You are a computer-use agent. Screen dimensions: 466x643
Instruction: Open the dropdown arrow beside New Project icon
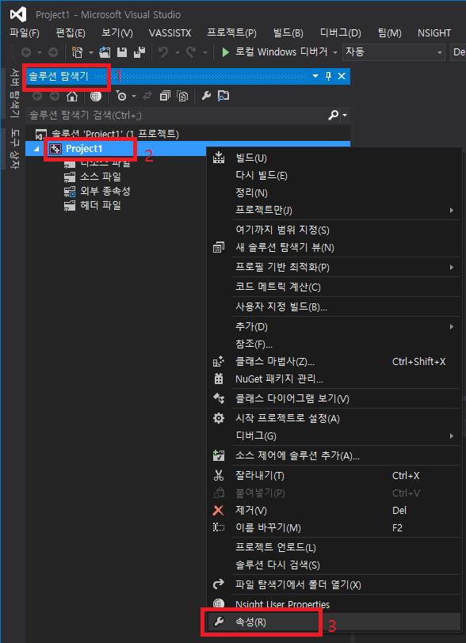tap(90, 52)
